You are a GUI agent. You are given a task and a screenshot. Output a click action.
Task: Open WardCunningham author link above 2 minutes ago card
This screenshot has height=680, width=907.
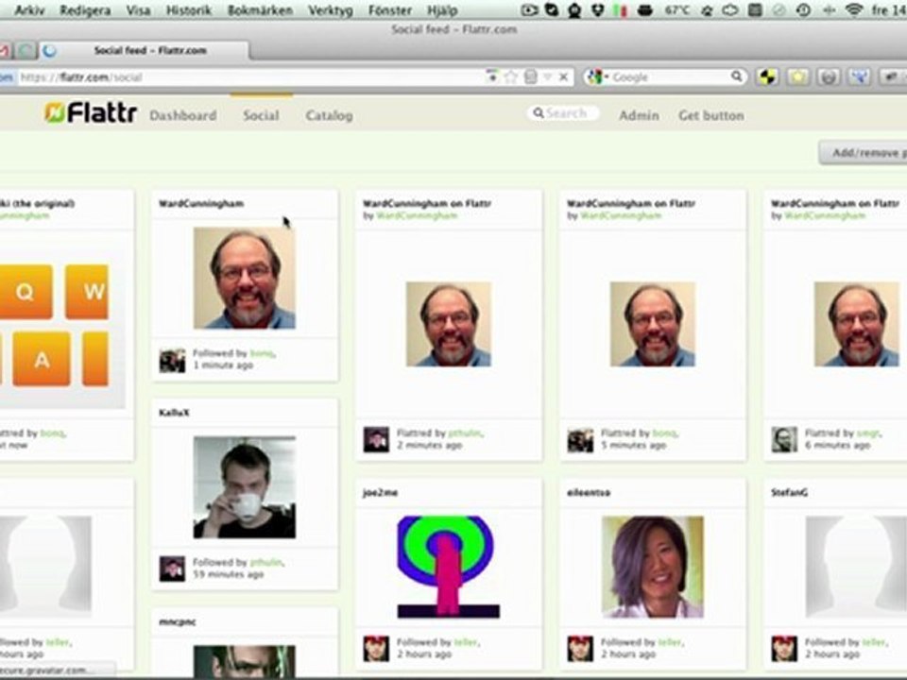[x=417, y=215]
